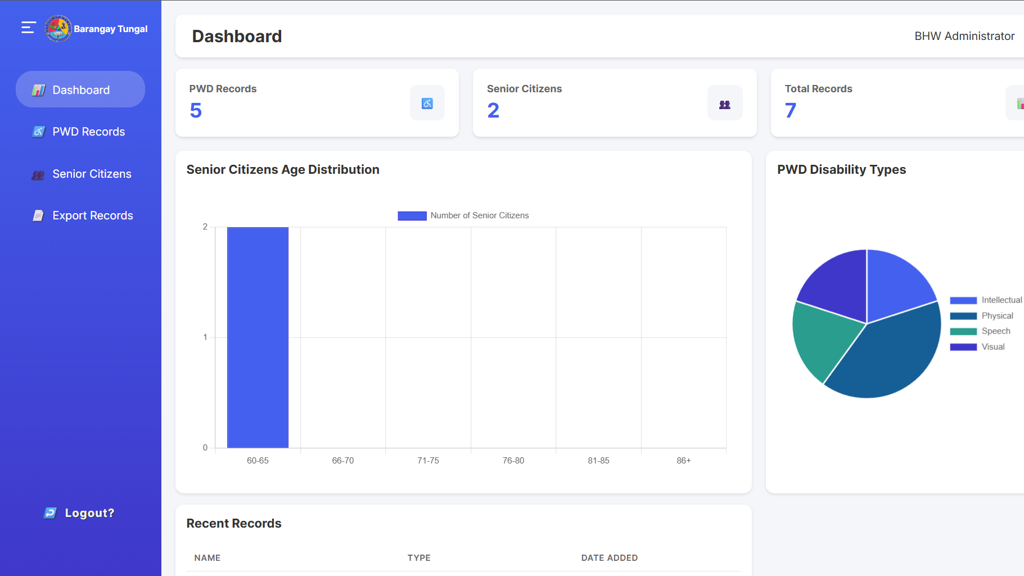Select the Dashboard icon next to Dashboard label

click(x=38, y=89)
